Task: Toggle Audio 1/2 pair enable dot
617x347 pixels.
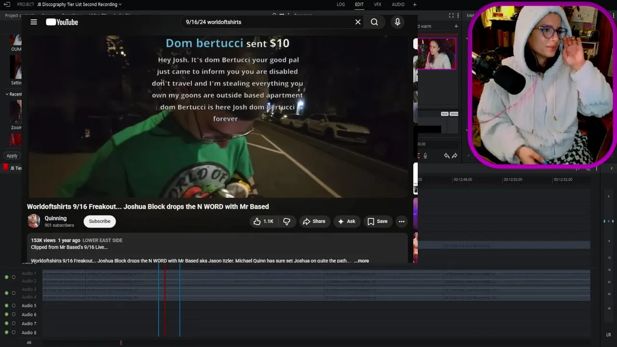Action: 7,277
